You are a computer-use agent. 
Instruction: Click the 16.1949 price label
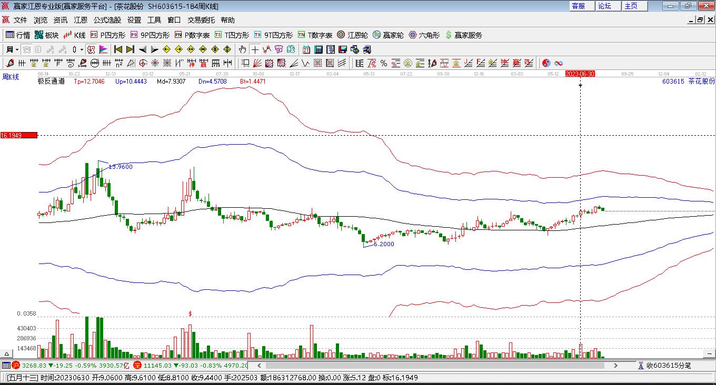19,136
